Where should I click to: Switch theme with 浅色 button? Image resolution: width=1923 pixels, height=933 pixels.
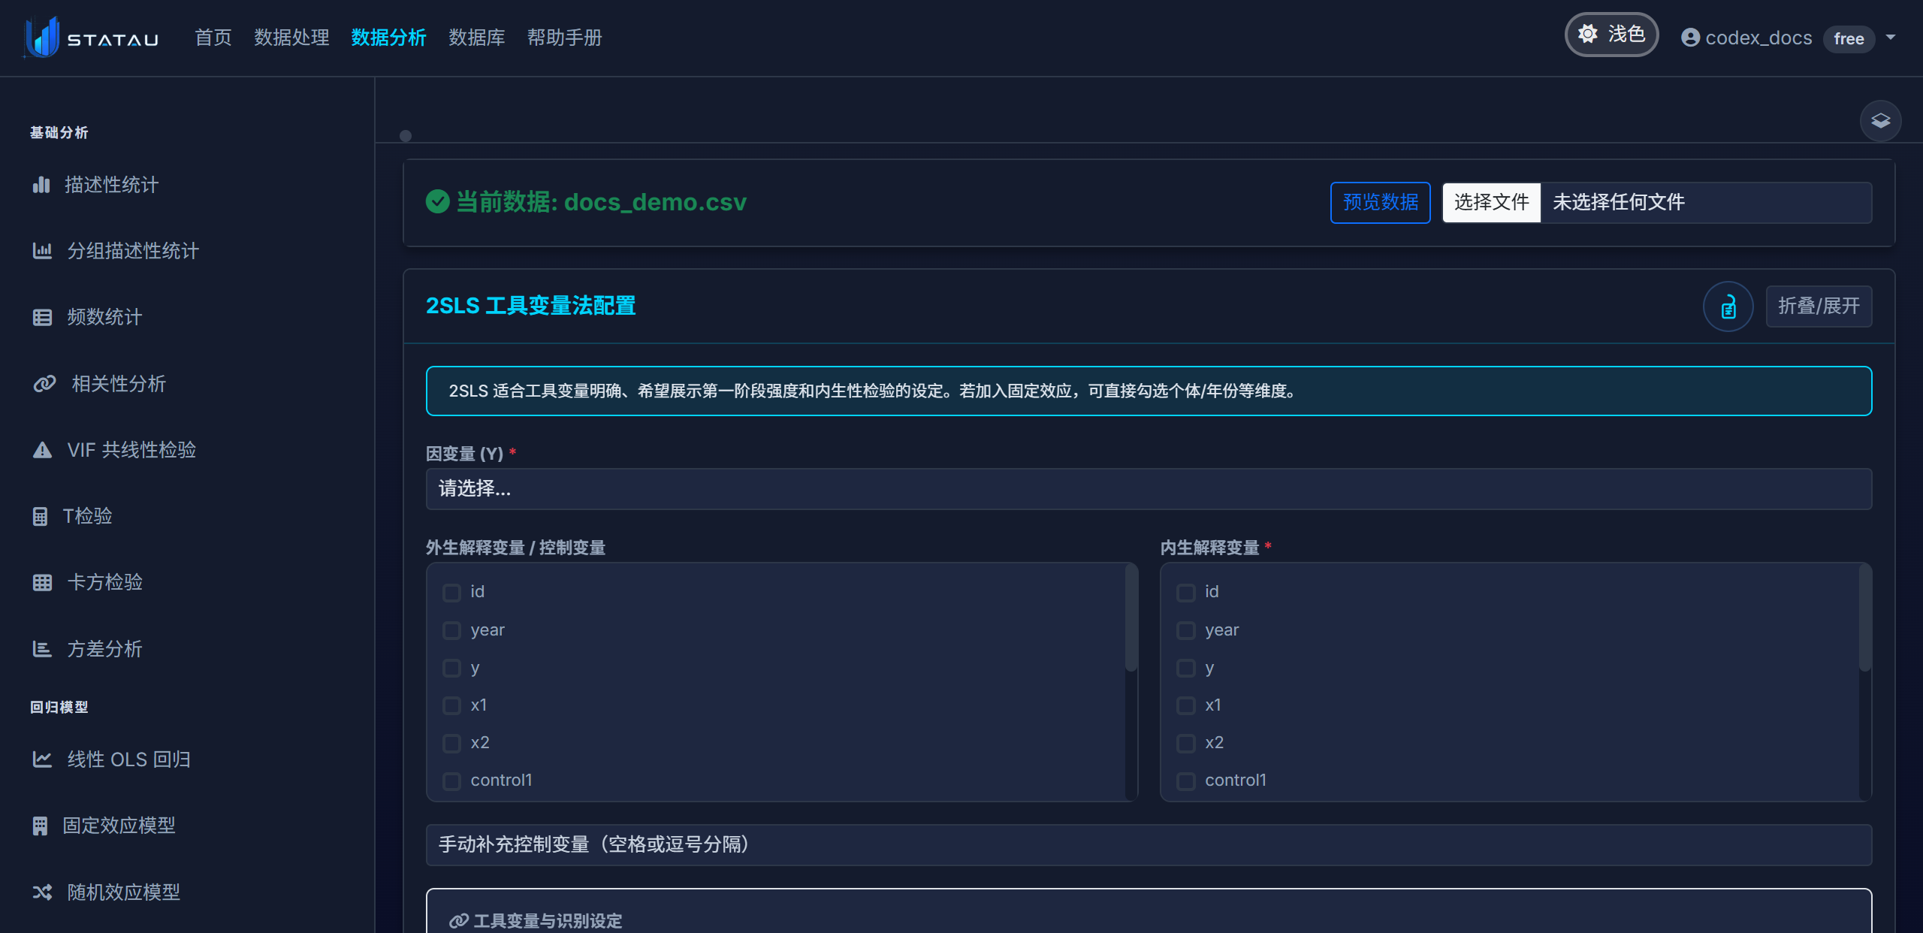click(1611, 34)
